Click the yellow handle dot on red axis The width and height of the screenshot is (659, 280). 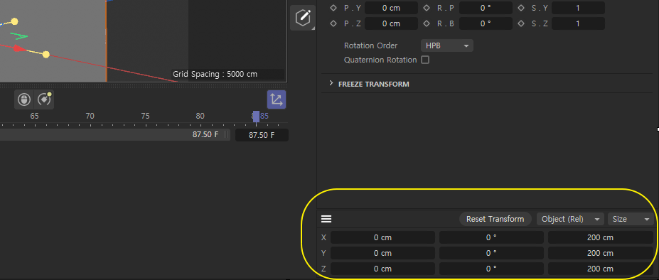46,55
